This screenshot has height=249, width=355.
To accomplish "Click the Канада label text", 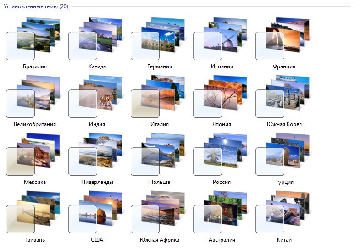I will coord(97,66).
